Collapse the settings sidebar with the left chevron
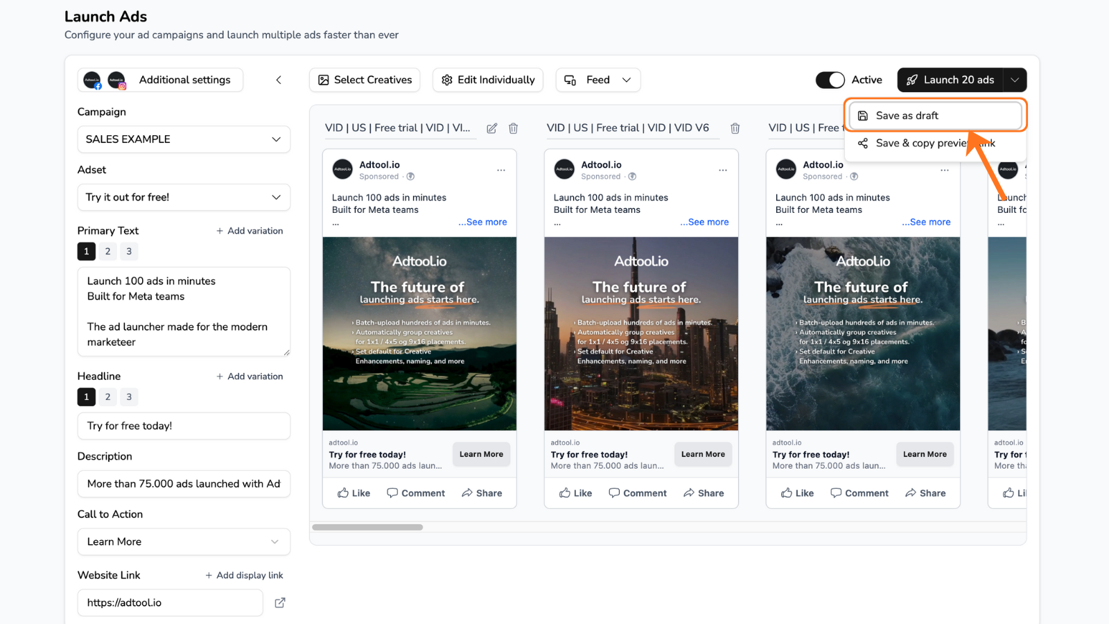Screen dimensions: 1109x624 [279, 80]
